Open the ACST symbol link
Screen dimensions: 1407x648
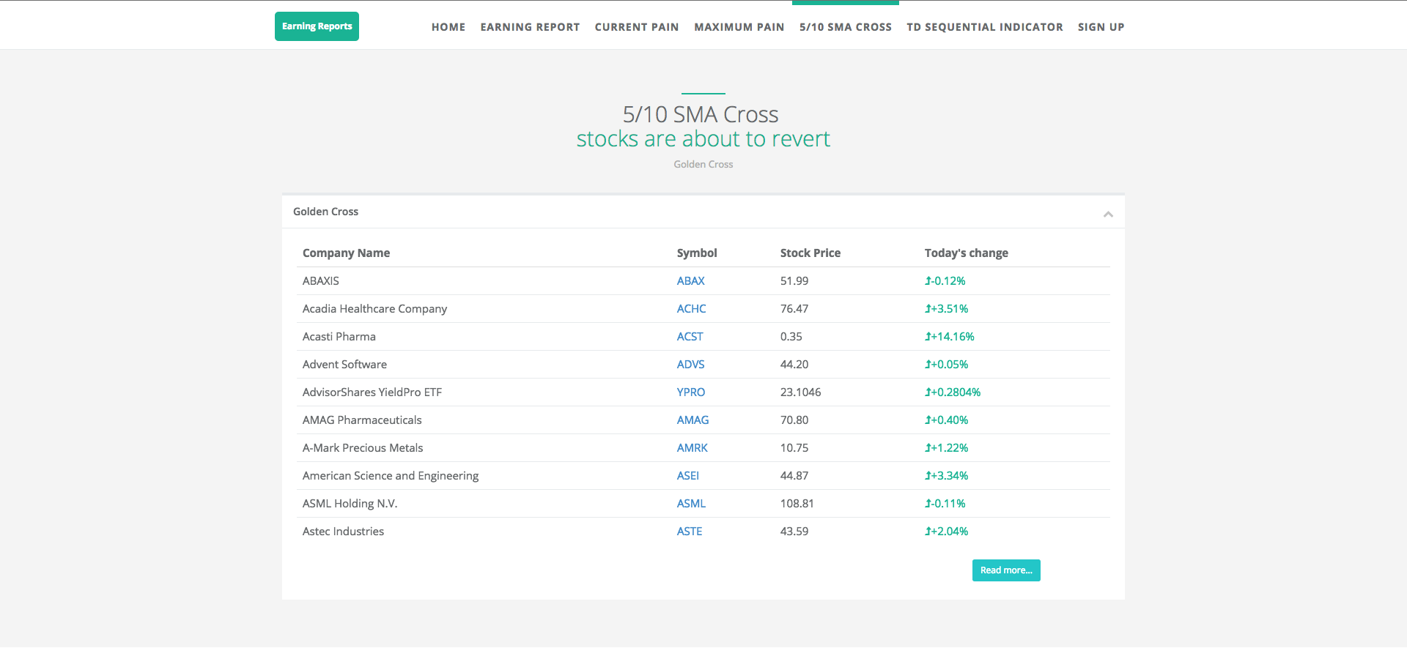[690, 337]
